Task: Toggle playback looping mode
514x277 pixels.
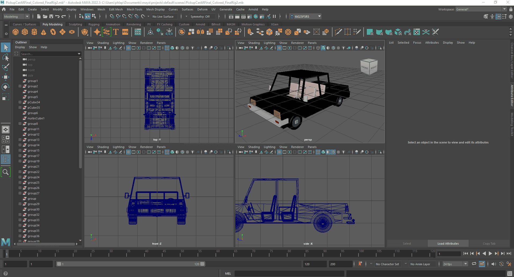Action: coord(474,264)
